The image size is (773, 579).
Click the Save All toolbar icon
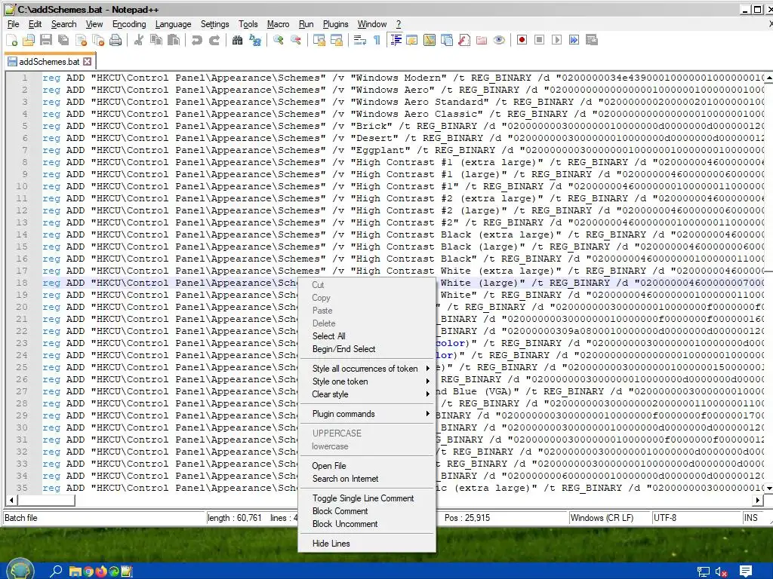pyautogui.click(x=63, y=41)
